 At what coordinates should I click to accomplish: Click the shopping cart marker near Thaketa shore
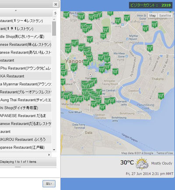pos(161,96)
